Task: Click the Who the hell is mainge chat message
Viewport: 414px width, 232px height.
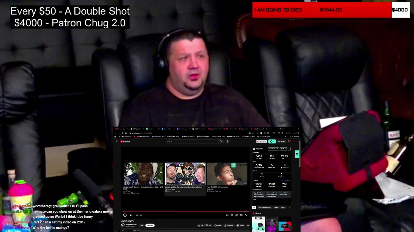Action: pos(51,227)
